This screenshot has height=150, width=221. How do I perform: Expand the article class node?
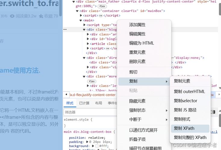coord(88,44)
